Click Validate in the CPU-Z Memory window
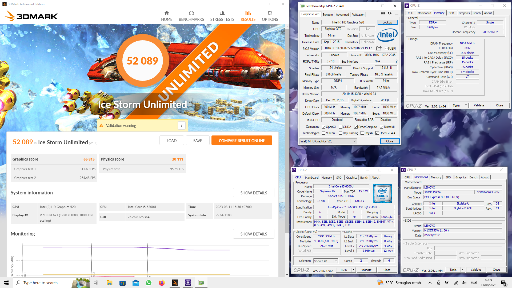 [479, 105]
